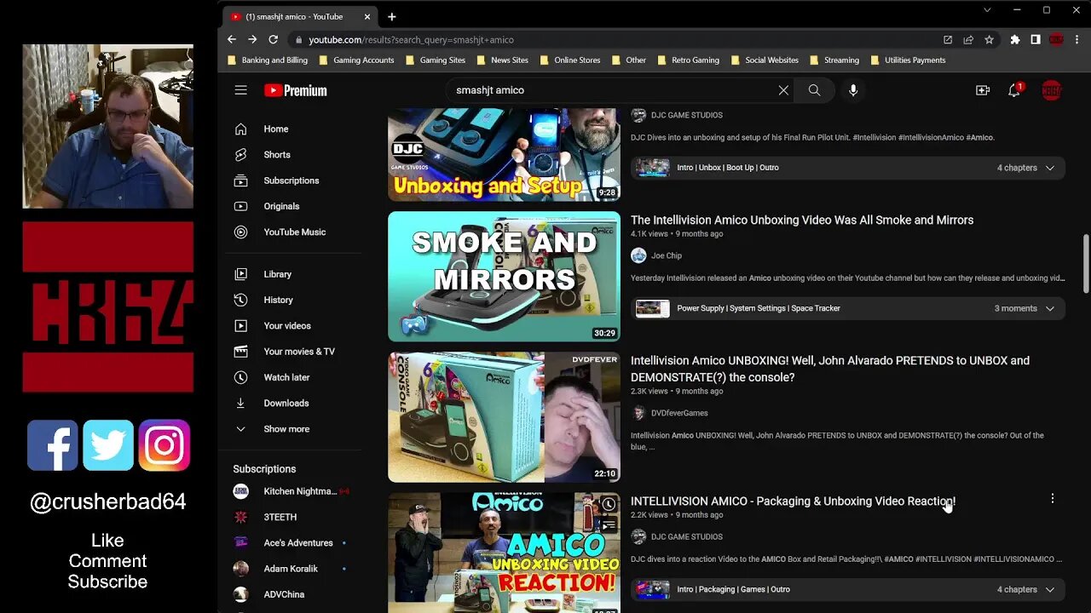Click the page vertical scrollbar thumb
Viewport: 1091px width, 613px height.
[1085, 263]
